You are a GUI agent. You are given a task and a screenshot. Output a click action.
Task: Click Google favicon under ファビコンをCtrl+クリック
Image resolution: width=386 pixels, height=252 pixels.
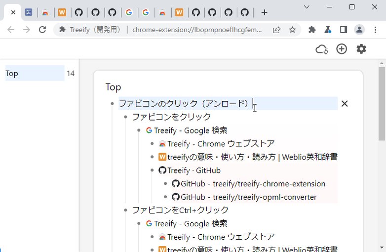pyautogui.click(x=149, y=223)
